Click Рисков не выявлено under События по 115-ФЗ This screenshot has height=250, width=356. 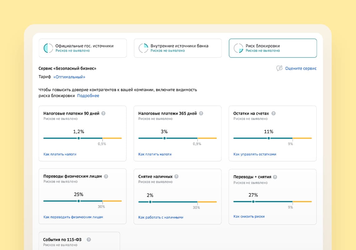(x=60, y=245)
